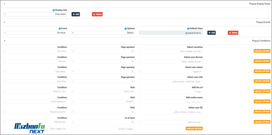The width and height of the screenshot is (272, 135).
Task: Open the Operating System condition dropdown
Action: [x=35, y=112]
